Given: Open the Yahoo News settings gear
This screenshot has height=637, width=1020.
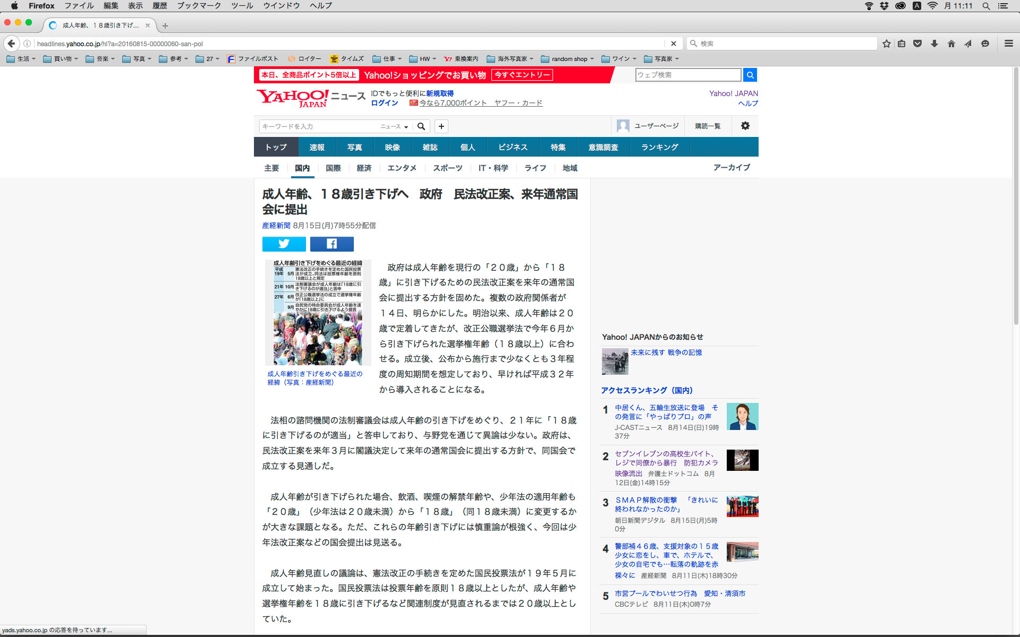Looking at the screenshot, I should tap(745, 126).
